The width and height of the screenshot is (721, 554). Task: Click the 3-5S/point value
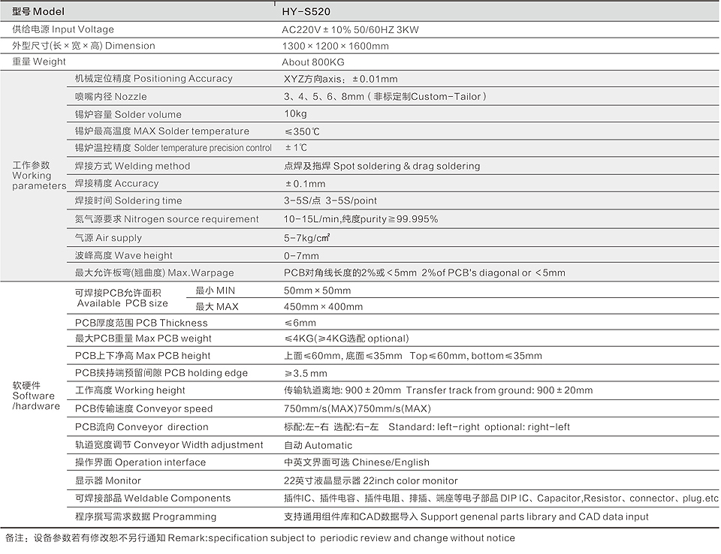[x=330, y=200]
